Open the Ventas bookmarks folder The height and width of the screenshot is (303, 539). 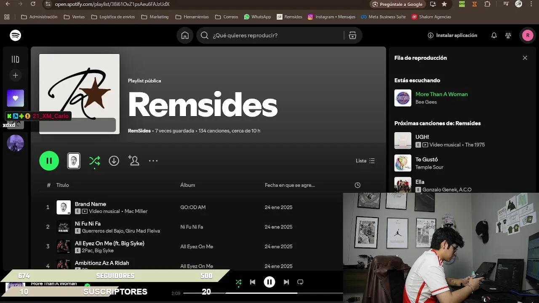click(x=74, y=17)
